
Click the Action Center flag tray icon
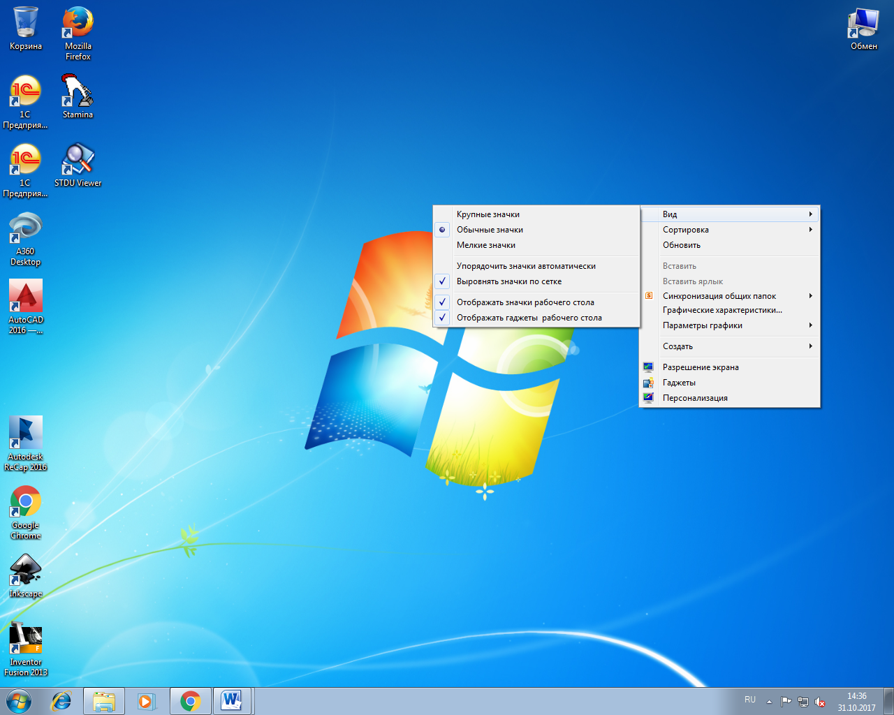pos(786,702)
